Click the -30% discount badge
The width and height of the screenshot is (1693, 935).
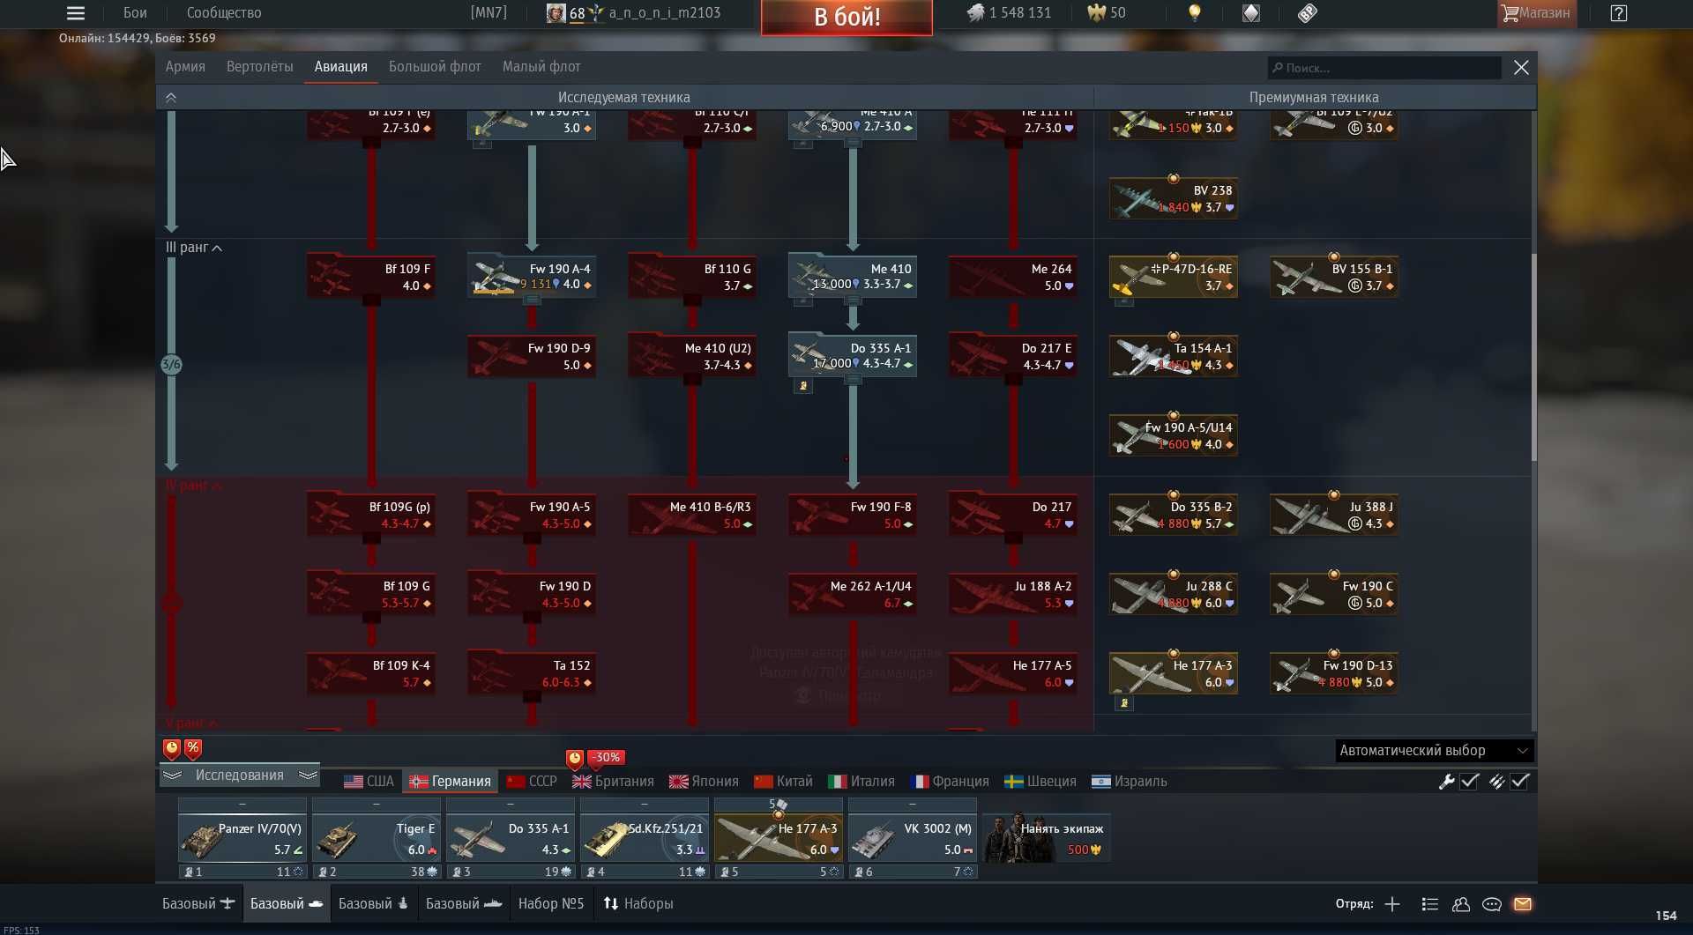click(607, 757)
